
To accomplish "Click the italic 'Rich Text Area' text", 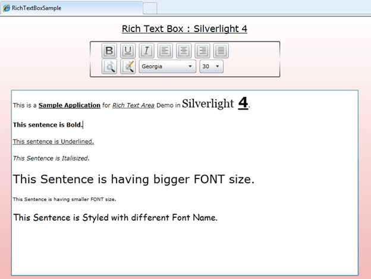I will tap(133, 105).
